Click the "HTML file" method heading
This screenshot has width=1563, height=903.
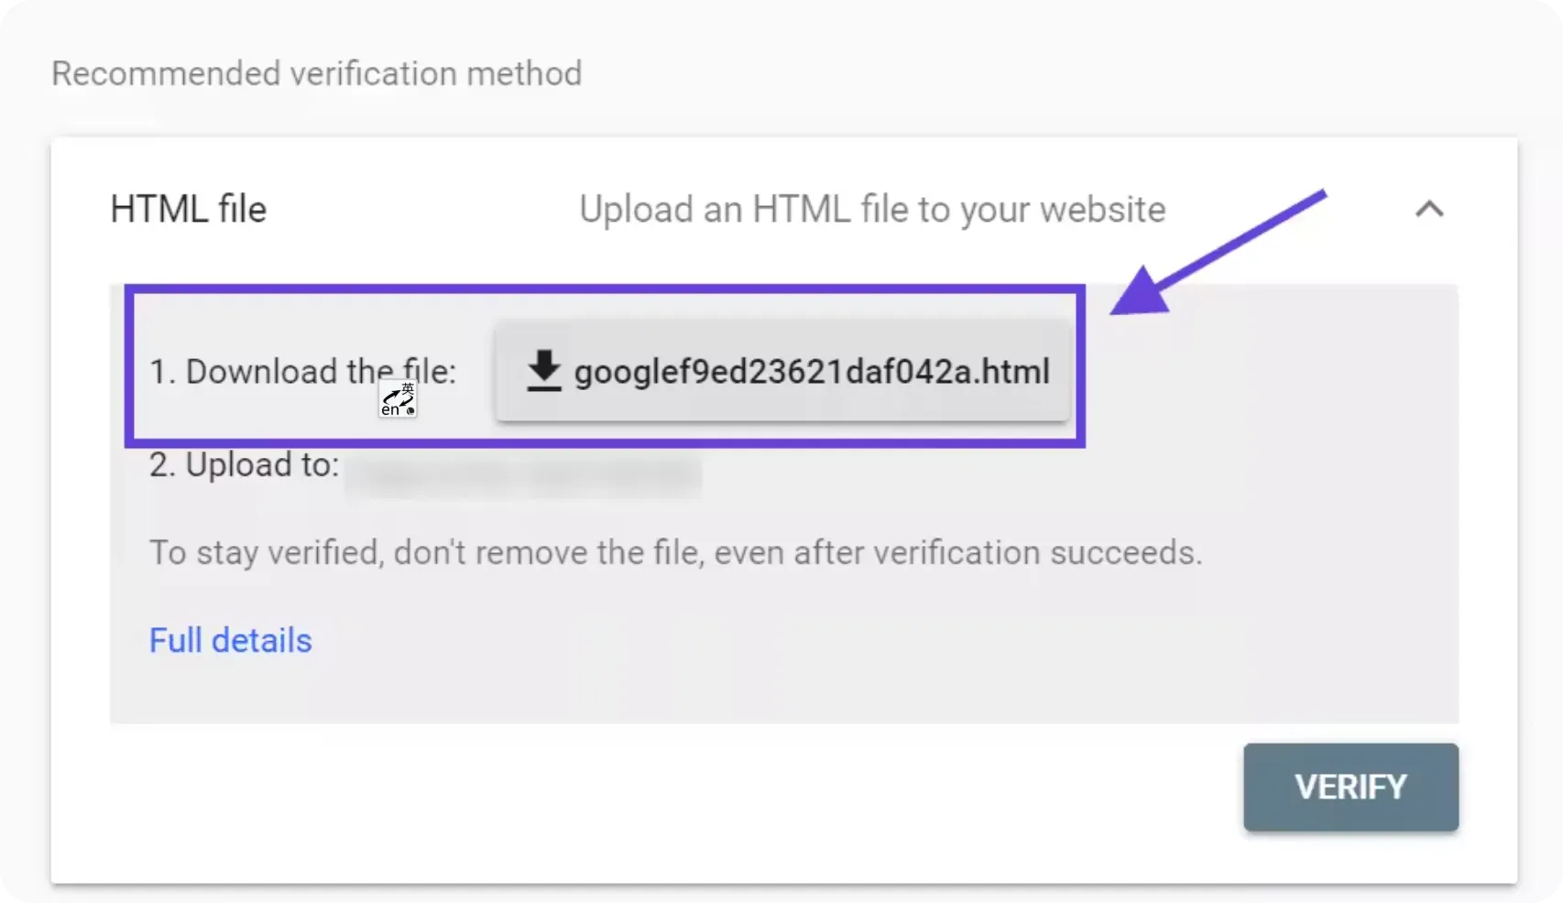[188, 209]
